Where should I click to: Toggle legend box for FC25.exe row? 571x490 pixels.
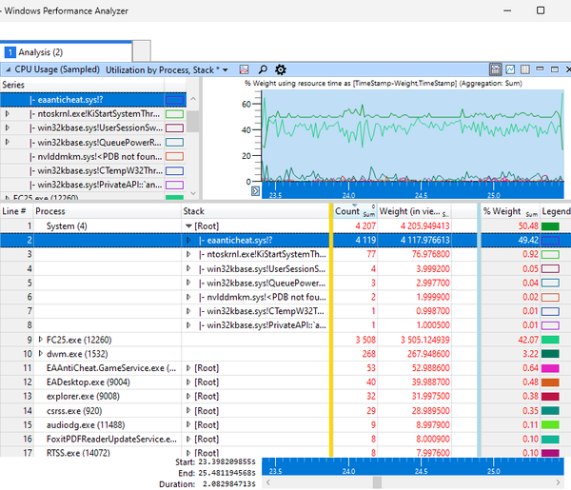[550, 339]
